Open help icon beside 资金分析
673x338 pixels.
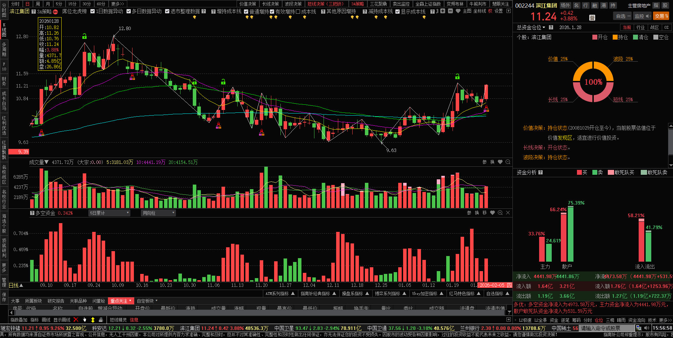[541, 172]
